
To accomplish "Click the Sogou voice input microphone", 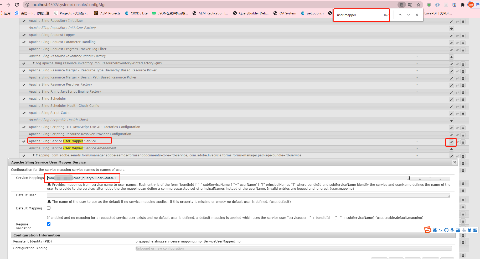I will (x=452, y=230).
